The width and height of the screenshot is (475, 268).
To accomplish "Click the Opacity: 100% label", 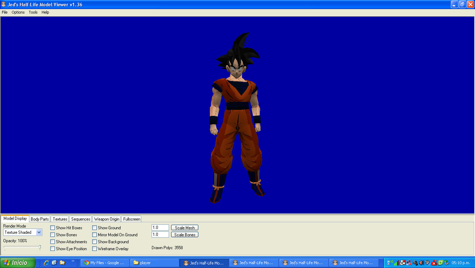I will [15, 241].
